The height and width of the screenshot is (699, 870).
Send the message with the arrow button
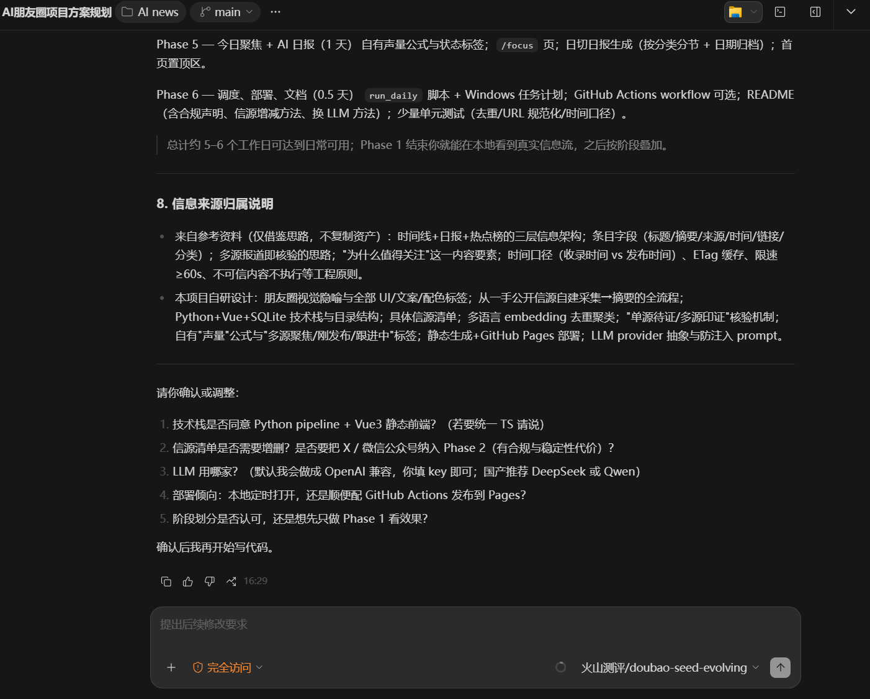point(780,667)
